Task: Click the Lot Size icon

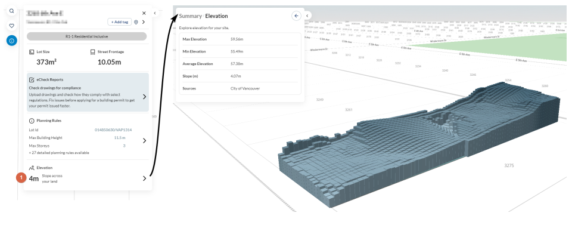Action: (x=32, y=52)
